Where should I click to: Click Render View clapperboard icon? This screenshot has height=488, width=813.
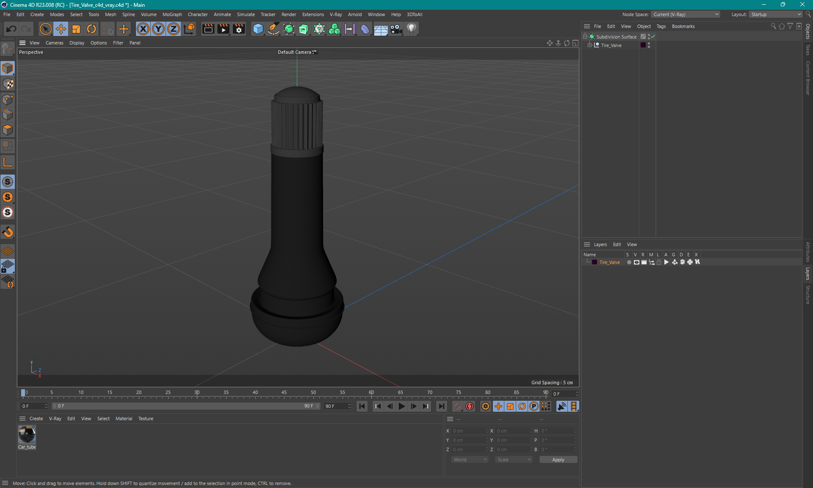pos(208,29)
